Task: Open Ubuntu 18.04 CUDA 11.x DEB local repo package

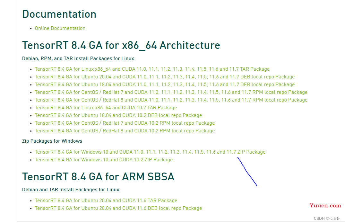Action: (165, 85)
